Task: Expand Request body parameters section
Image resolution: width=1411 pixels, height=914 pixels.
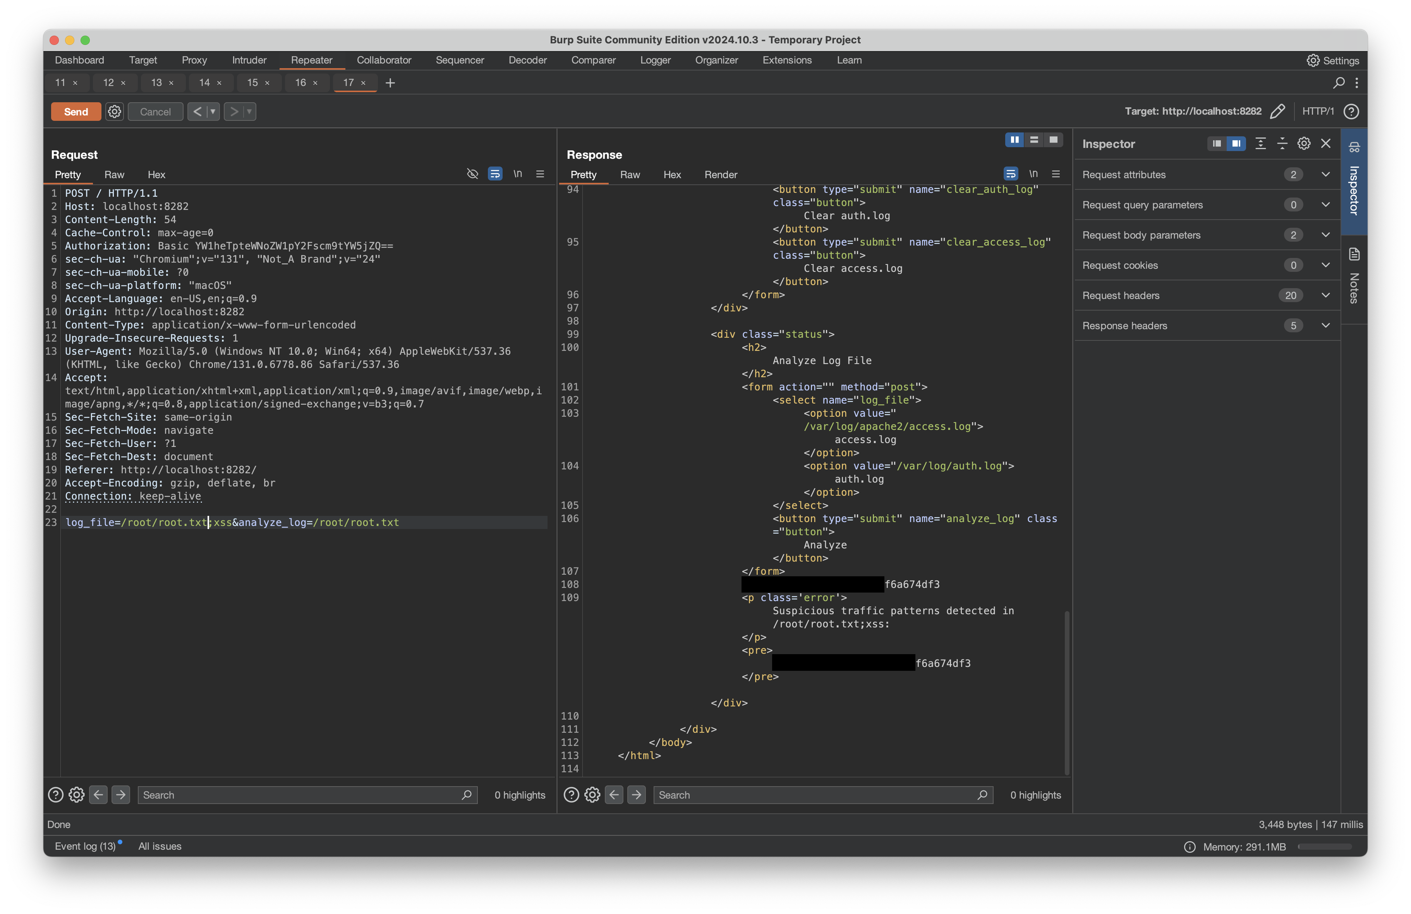Action: click(x=1326, y=235)
